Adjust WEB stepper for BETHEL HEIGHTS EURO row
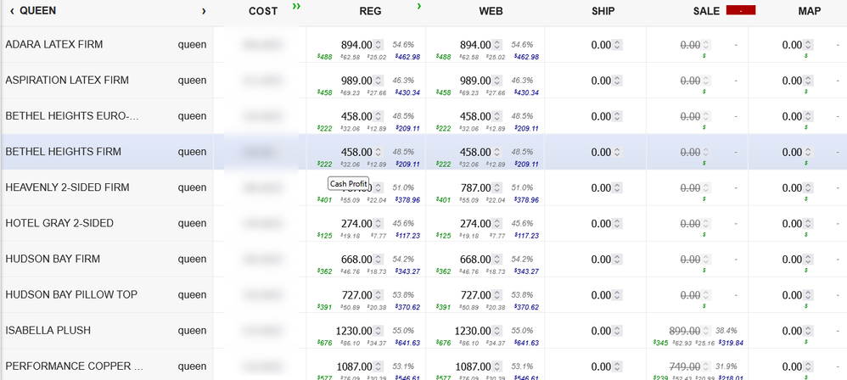Viewport: 847px width, 380px height. pos(497,116)
